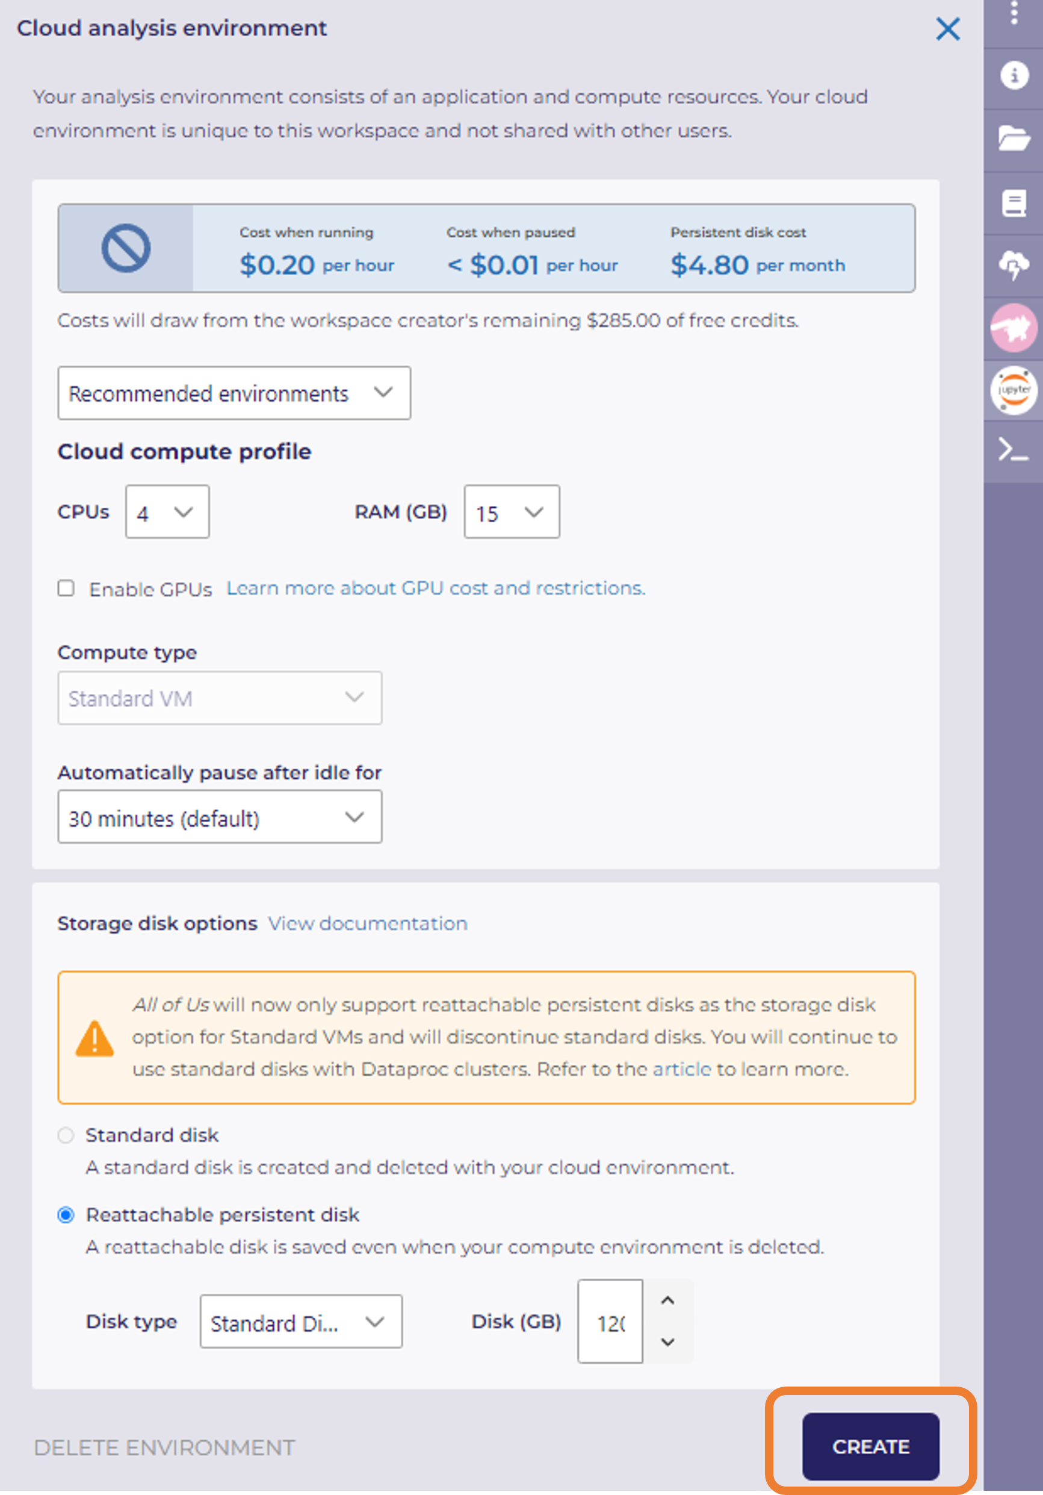Open the Recommended environments dropdown
The image size is (1043, 1495).
tap(234, 393)
